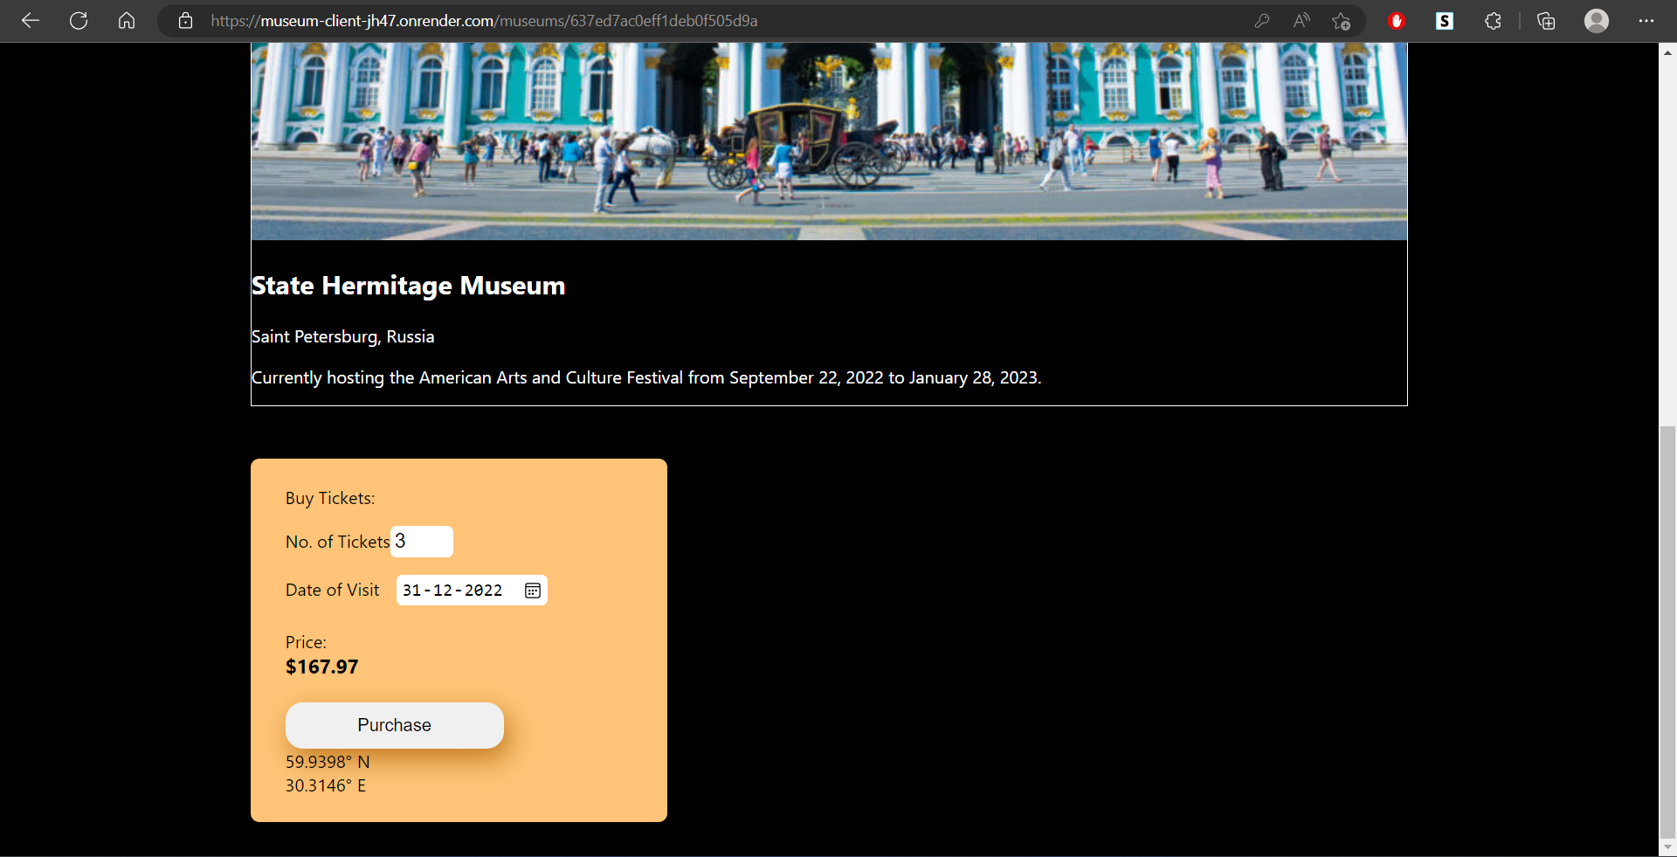Reload the page using the Refresh icon
This screenshot has height=857, width=1677.
[79, 21]
